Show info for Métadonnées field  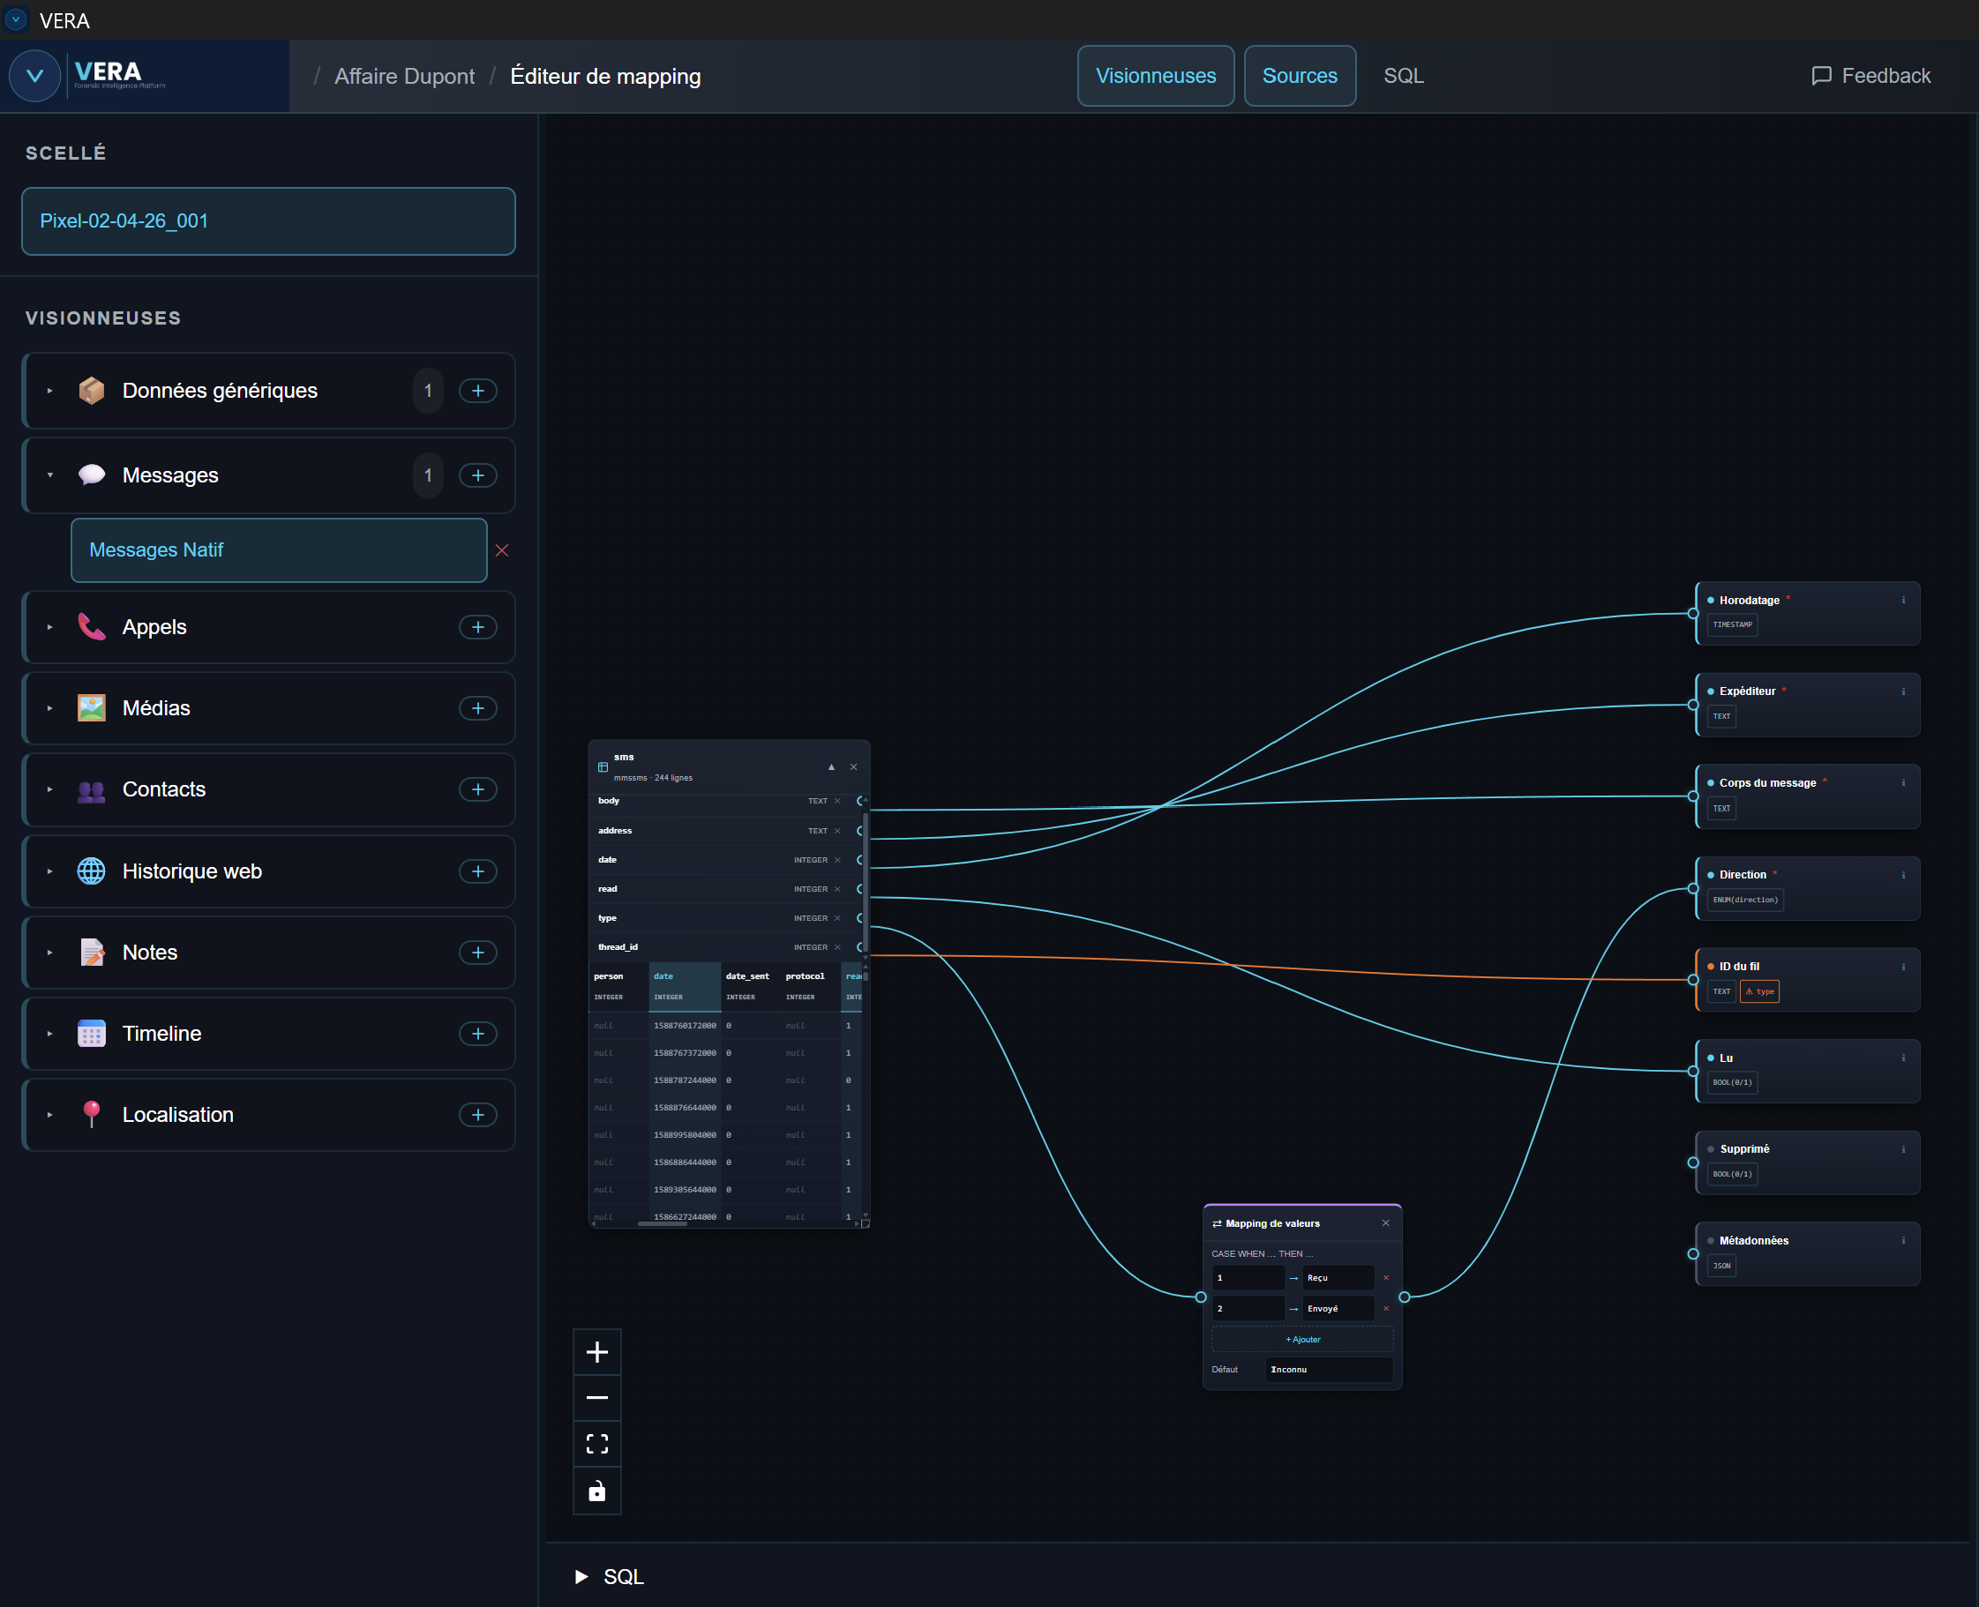(1903, 1240)
